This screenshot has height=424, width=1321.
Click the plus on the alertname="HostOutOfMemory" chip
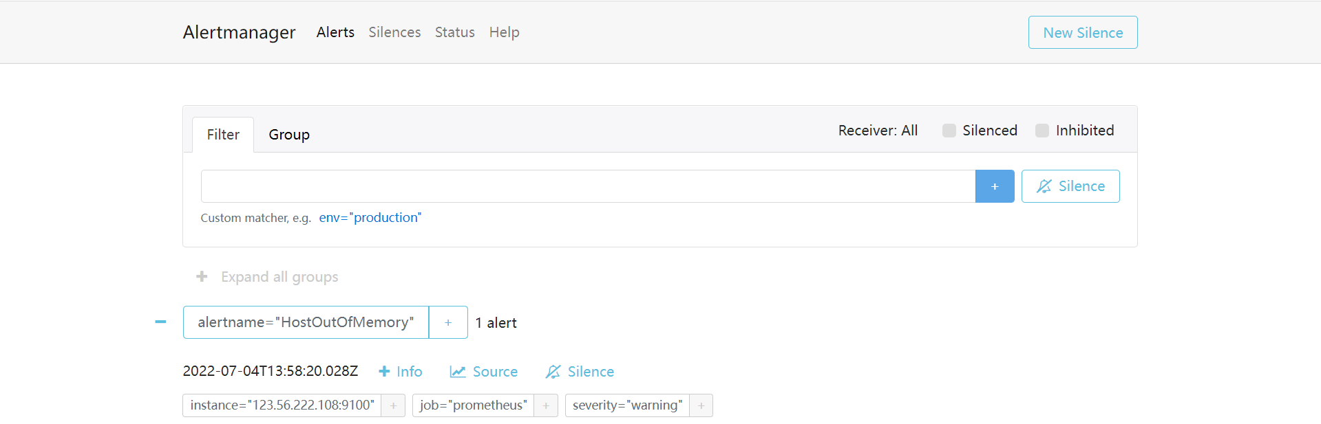447,322
